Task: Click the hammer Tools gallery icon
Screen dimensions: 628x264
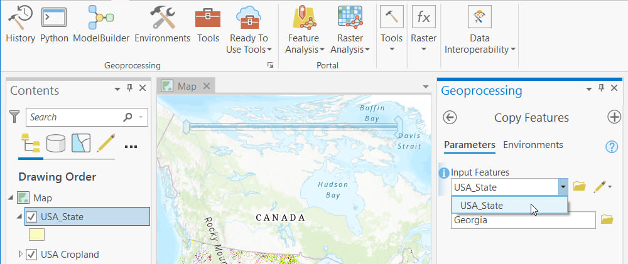Action: (391, 17)
